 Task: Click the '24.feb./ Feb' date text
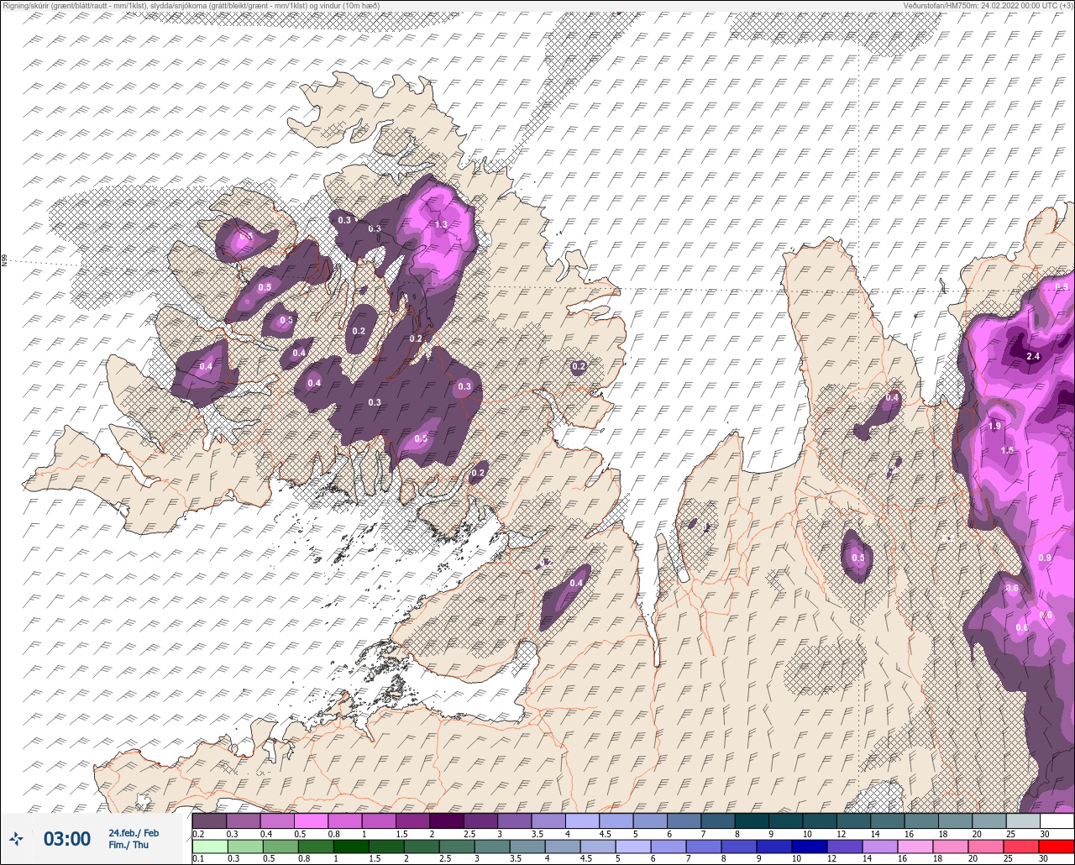[134, 832]
